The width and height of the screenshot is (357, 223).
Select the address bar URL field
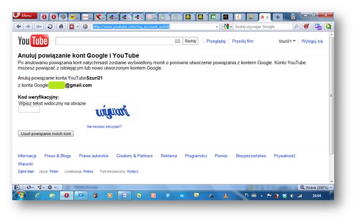coord(153,27)
